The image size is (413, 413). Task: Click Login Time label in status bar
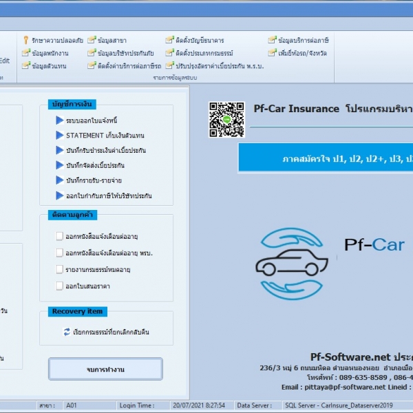pos(137,405)
